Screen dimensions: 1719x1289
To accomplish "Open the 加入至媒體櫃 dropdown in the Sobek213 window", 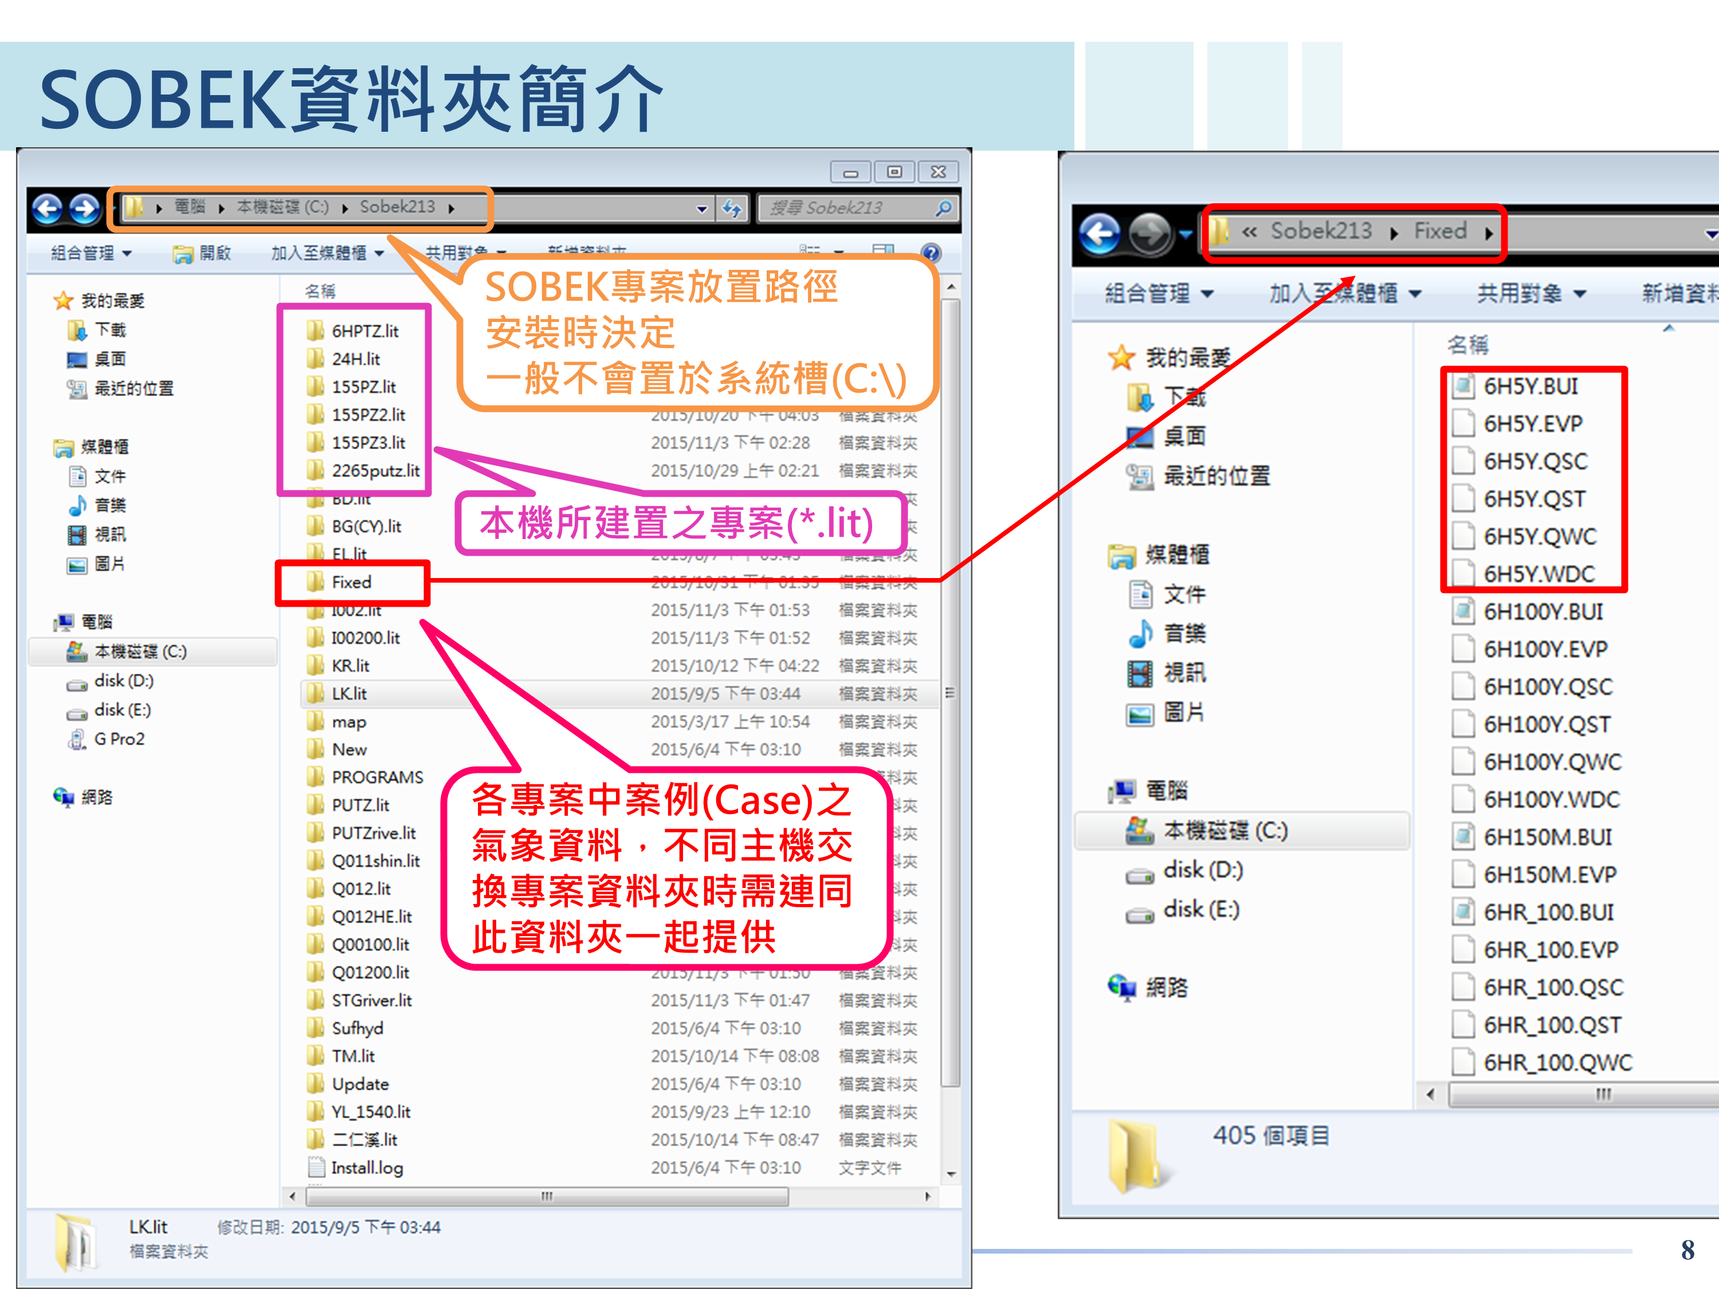I will pyautogui.click(x=327, y=253).
